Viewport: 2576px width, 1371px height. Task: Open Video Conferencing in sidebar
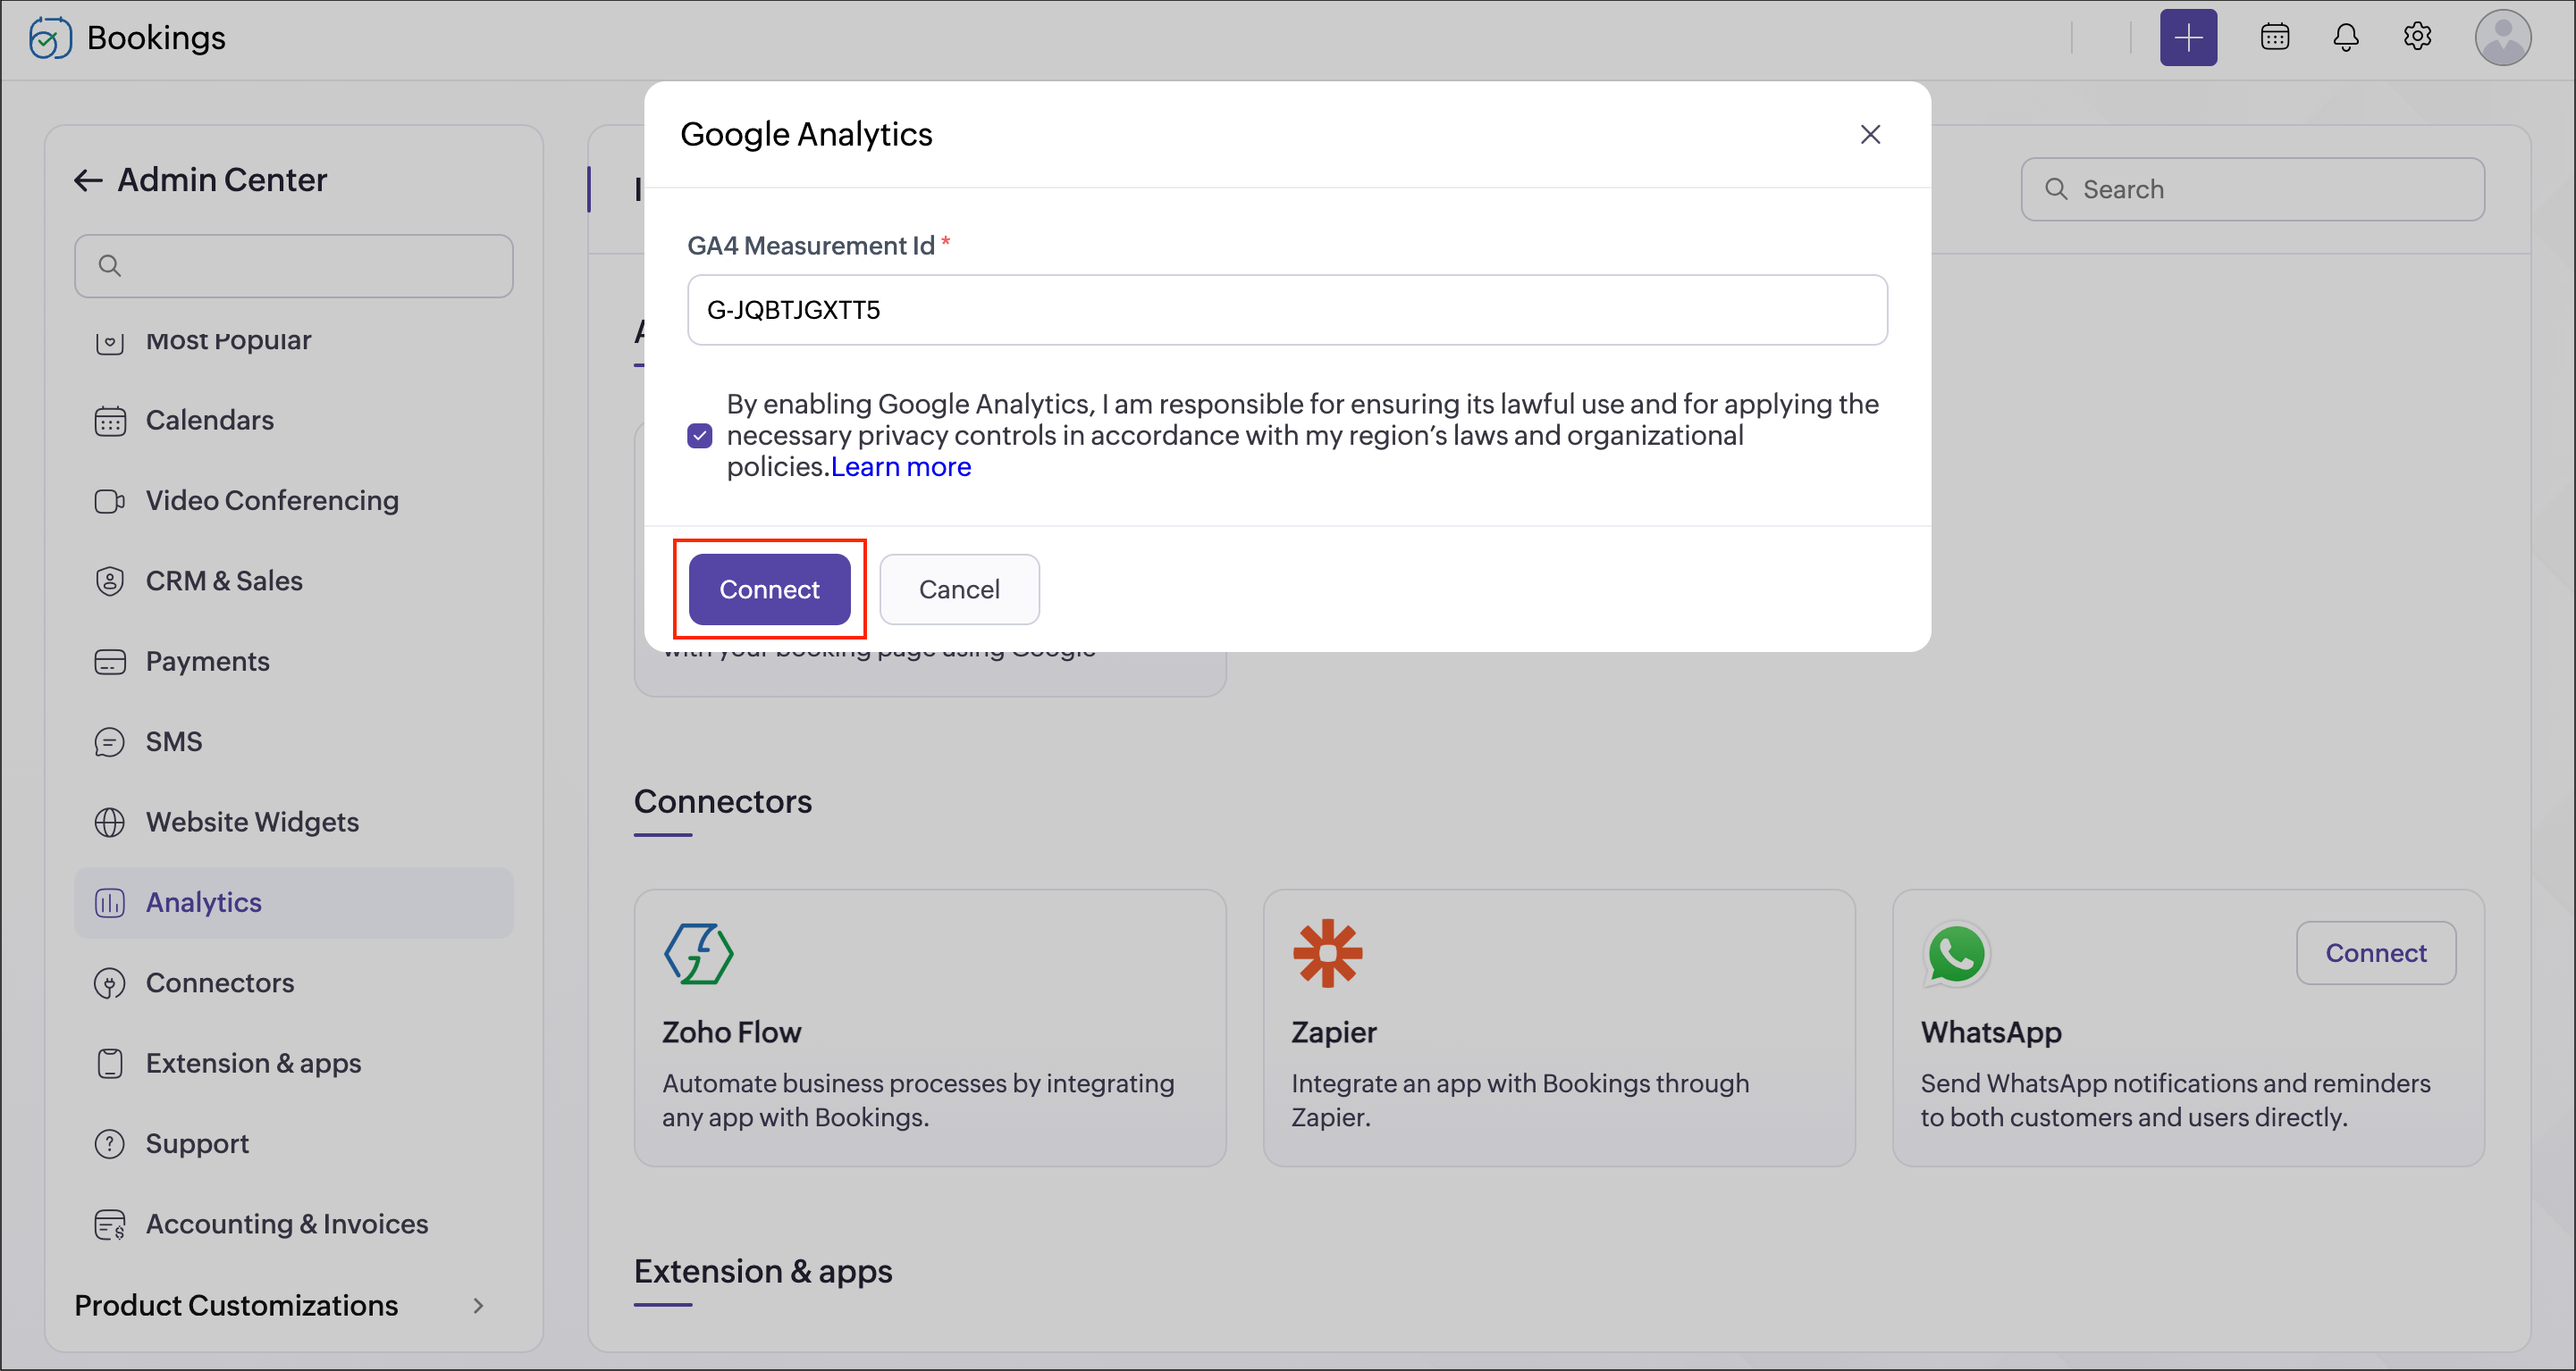coord(271,501)
